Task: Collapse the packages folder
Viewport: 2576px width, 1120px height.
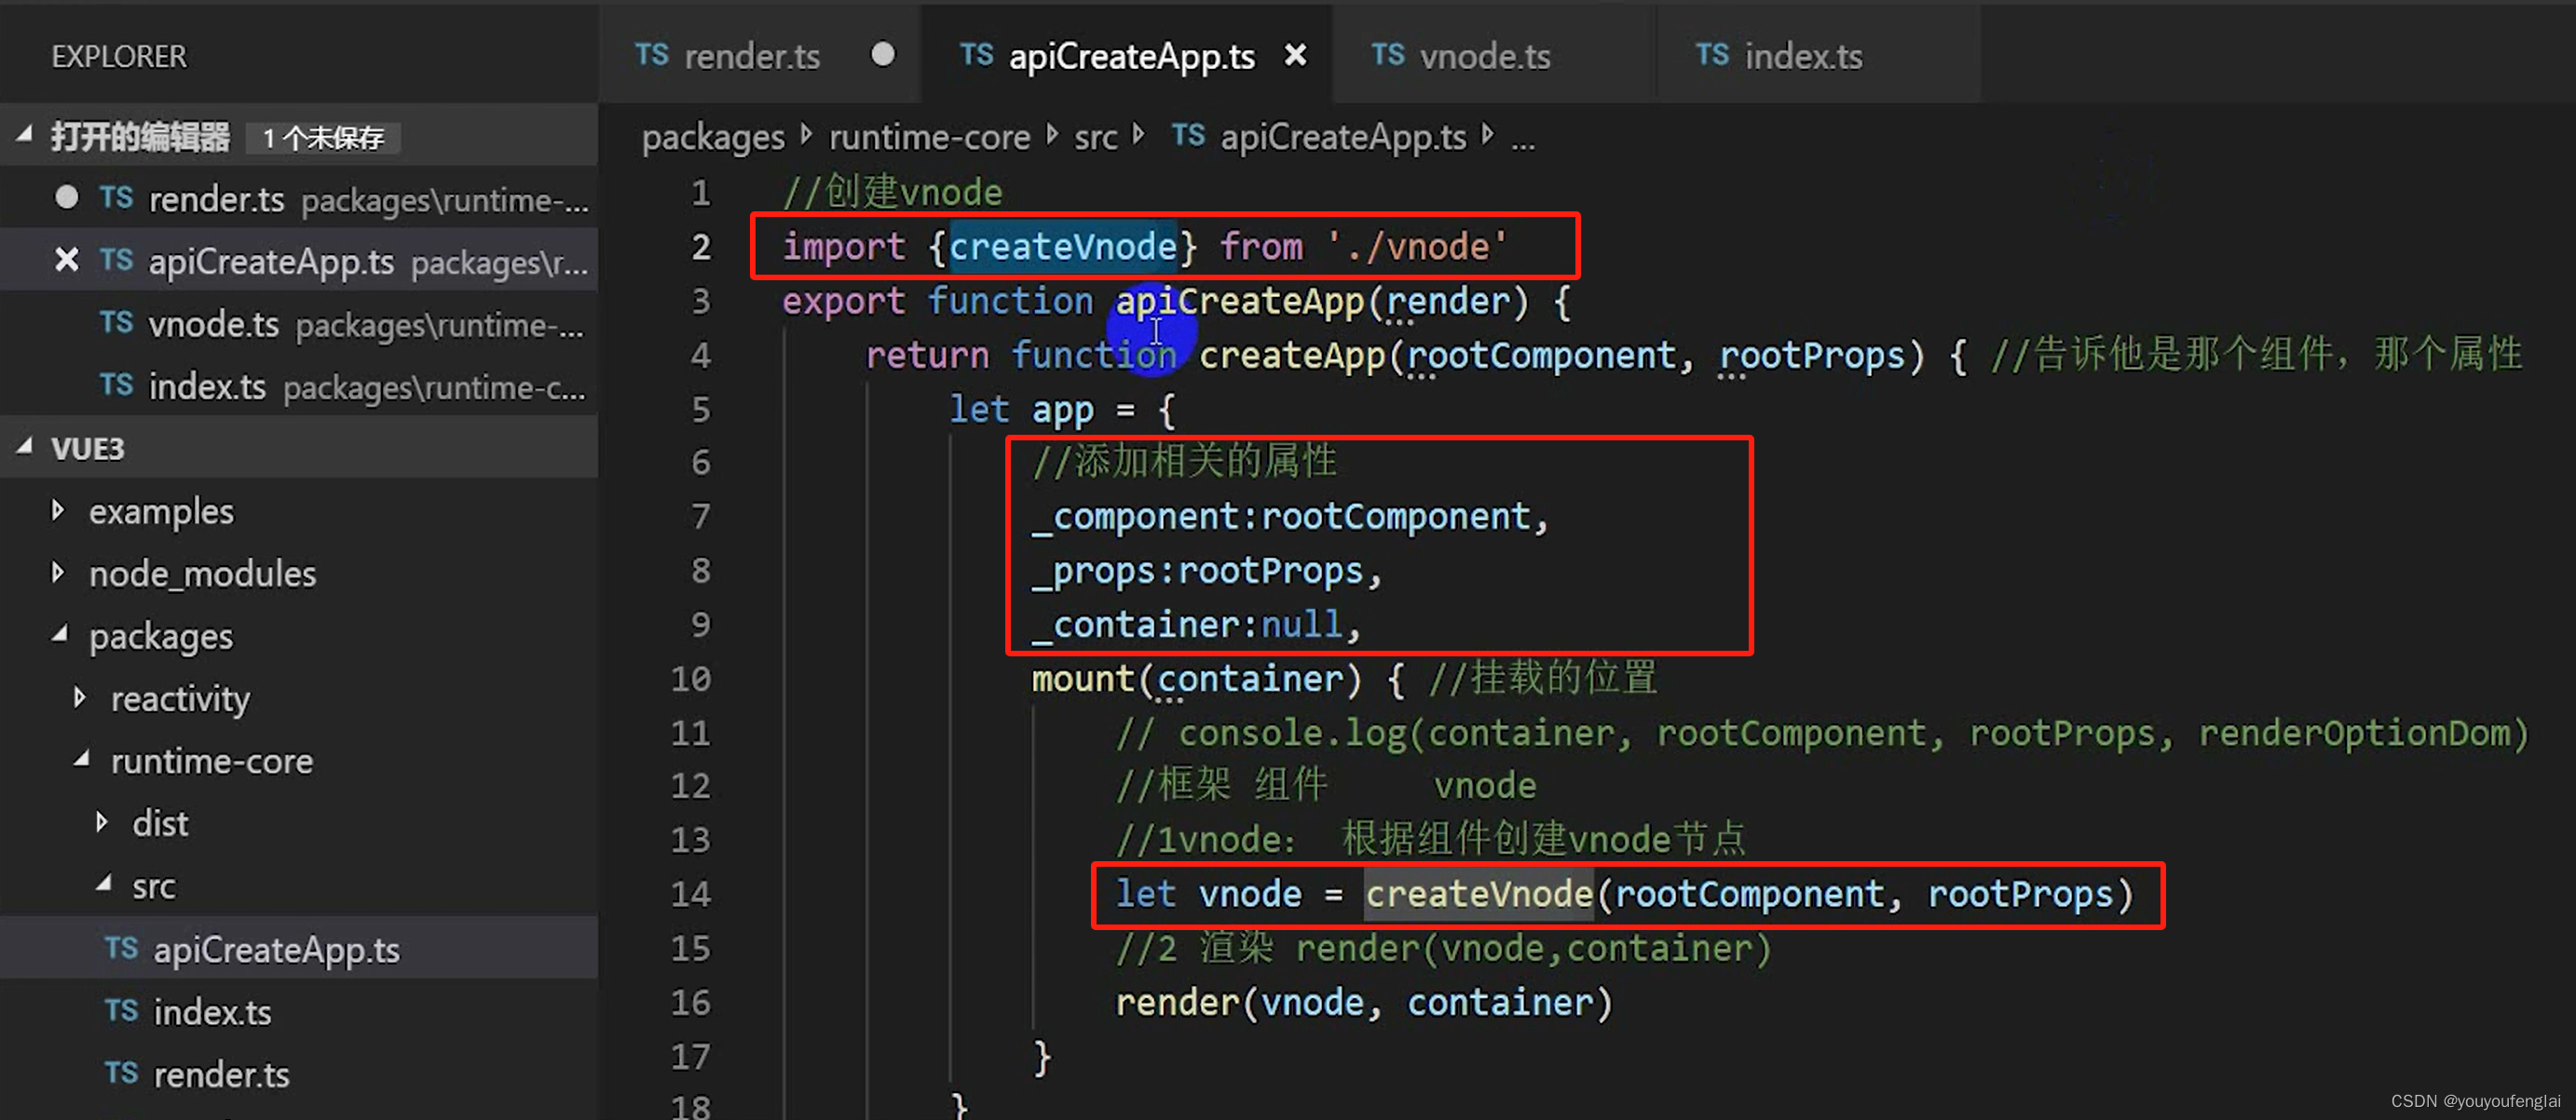Action: (x=60, y=634)
